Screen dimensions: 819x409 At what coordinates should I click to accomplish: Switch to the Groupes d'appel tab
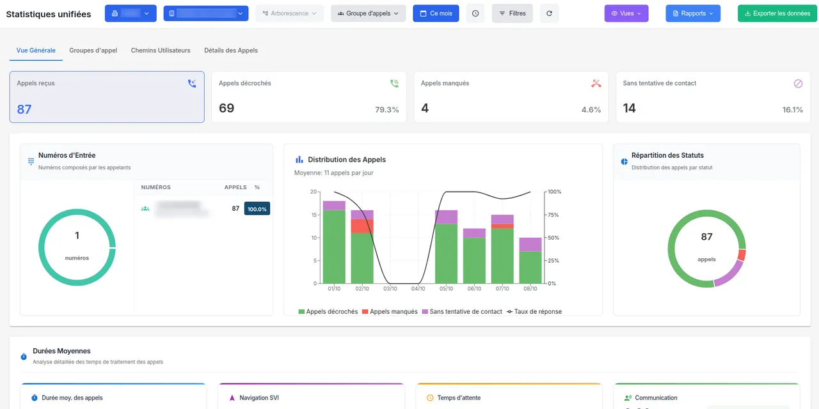(93, 50)
